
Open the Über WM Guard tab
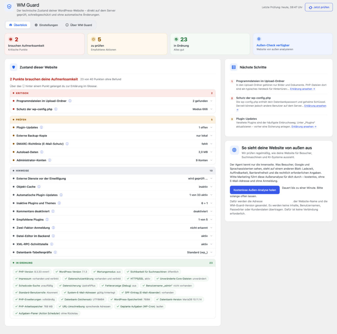coord(79,25)
